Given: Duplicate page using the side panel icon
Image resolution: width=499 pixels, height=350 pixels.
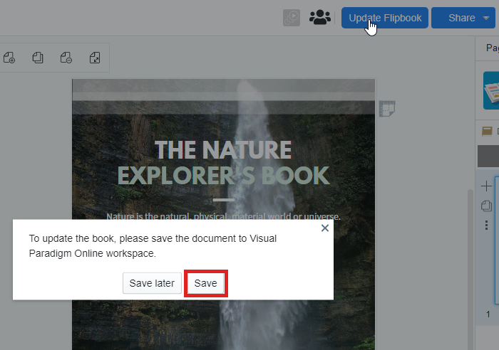Looking at the screenshot, I should pos(486,206).
